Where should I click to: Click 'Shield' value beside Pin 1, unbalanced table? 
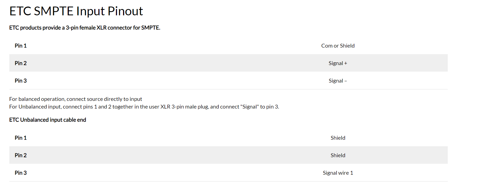click(x=338, y=138)
